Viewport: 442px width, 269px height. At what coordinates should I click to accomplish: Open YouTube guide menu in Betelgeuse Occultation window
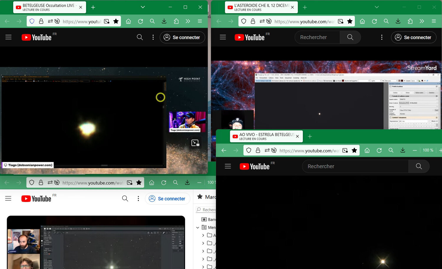click(x=9, y=37)
